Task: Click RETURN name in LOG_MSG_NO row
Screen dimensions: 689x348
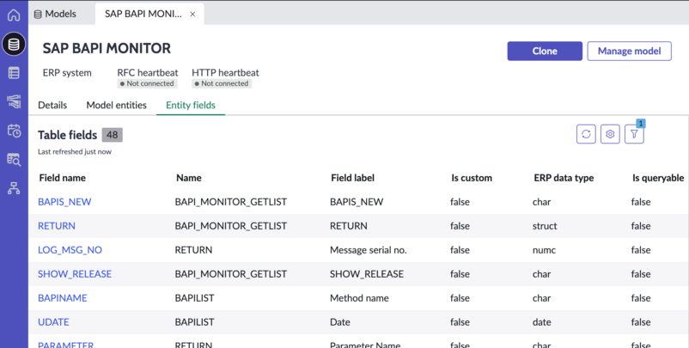Action: (193, 250)
